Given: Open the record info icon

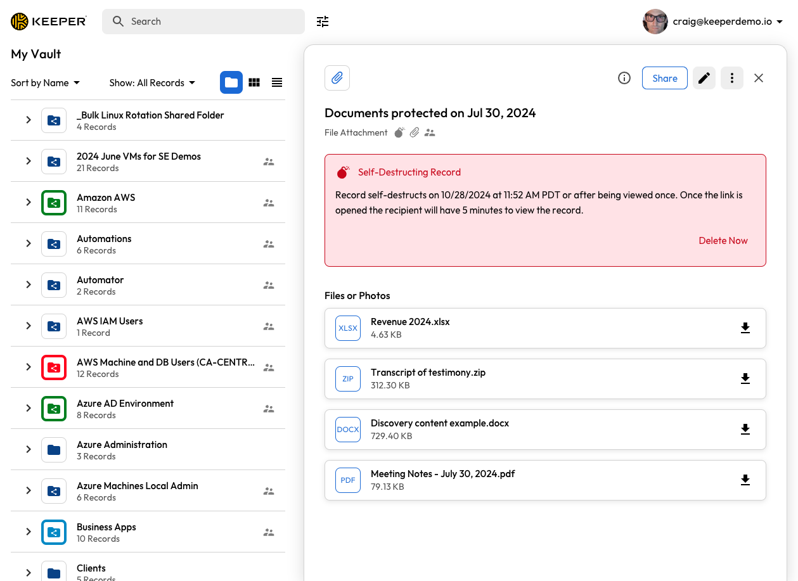Looking at the screenshot, I should pos(624,78).
